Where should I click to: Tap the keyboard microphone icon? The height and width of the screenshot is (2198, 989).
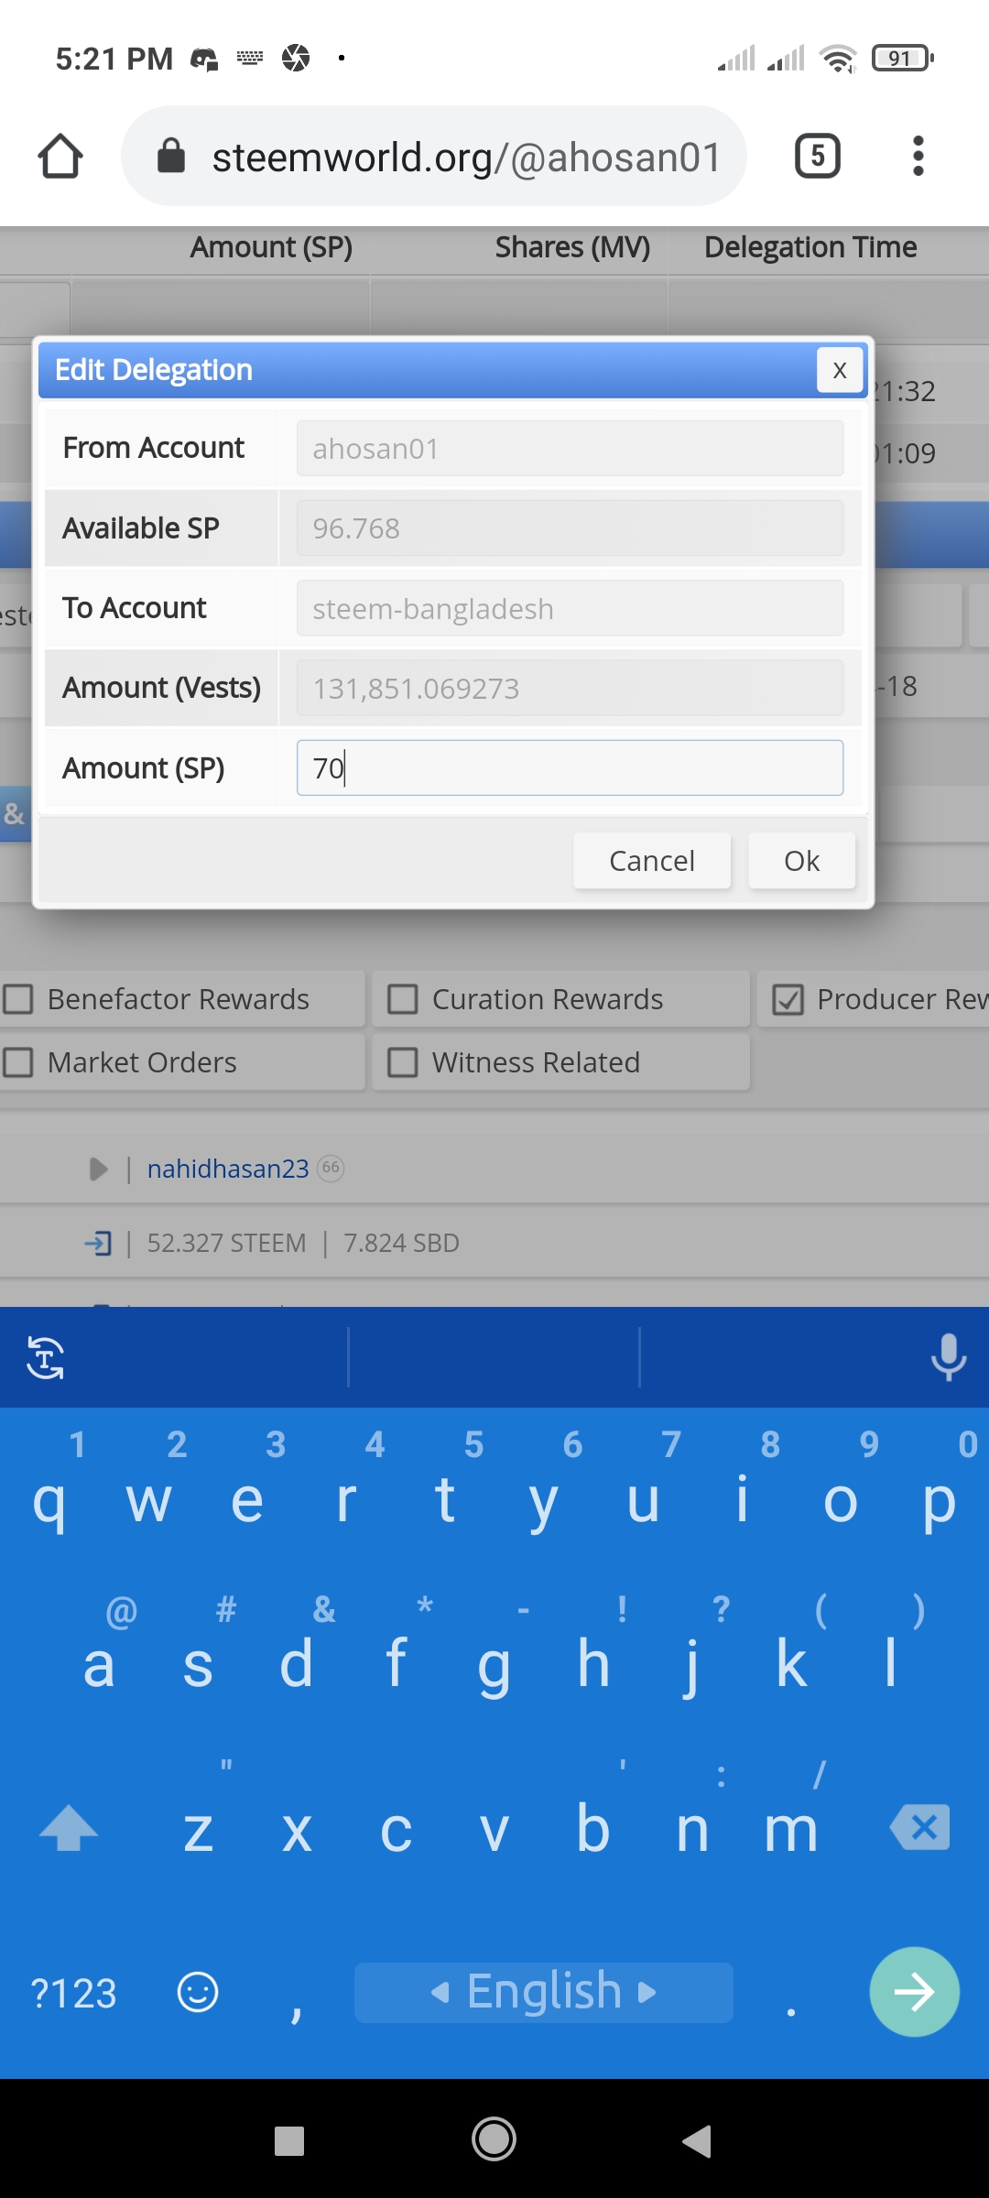pos(949,1357)
